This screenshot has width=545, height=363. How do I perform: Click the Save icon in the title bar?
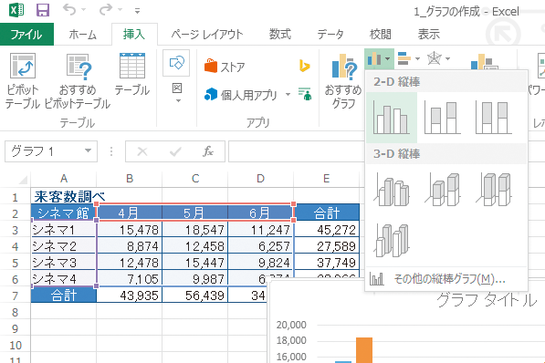(43, 10)
